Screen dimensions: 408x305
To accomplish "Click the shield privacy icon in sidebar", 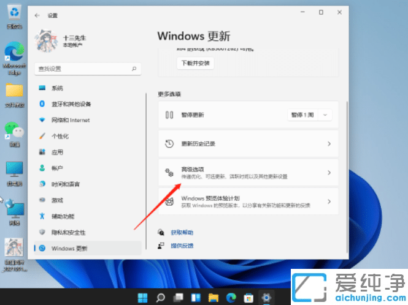I will tap(42, 232).
